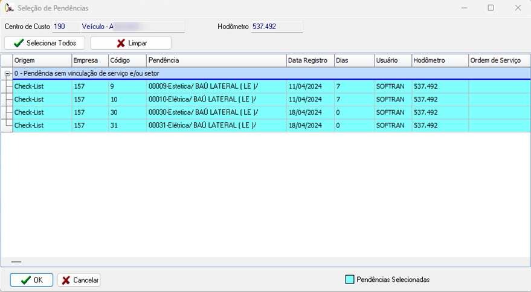Image resolution: width=531 pixels, height=292 pixels.
Task: Click the 11/04/2024 date in row 00009
Action: [310, 86]
